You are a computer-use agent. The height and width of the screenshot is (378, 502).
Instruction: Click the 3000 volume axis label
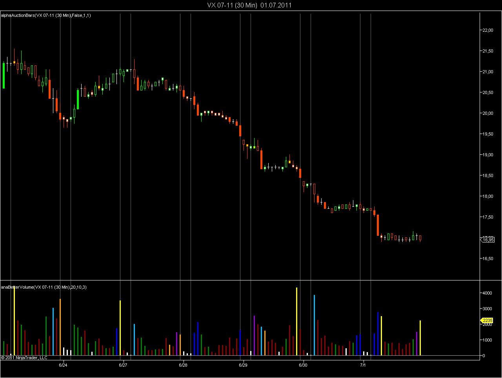coord(487,309)
